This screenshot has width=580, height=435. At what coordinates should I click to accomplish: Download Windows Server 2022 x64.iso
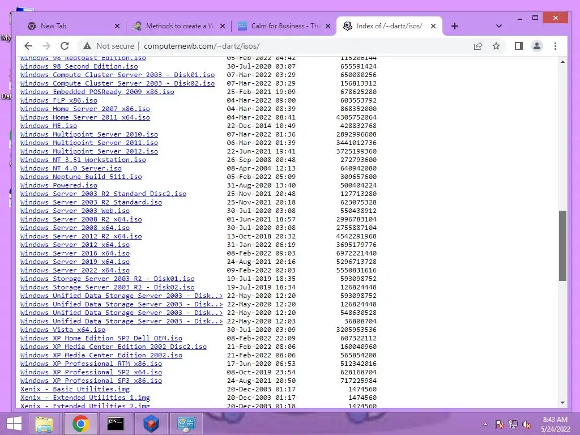point(75,270)
